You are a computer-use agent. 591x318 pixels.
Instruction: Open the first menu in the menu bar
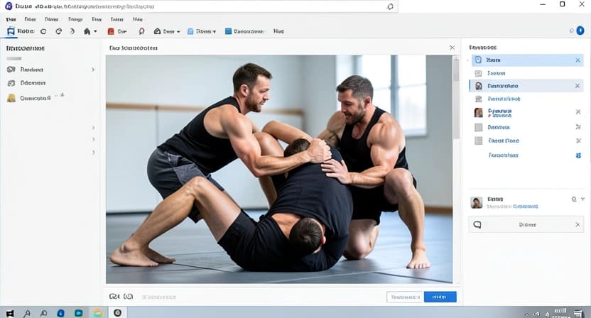[x=12, y=19]
